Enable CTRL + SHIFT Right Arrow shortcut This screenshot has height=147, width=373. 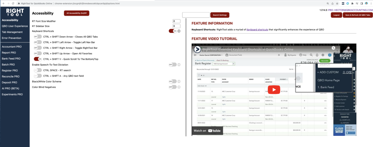tap(38, 48)
